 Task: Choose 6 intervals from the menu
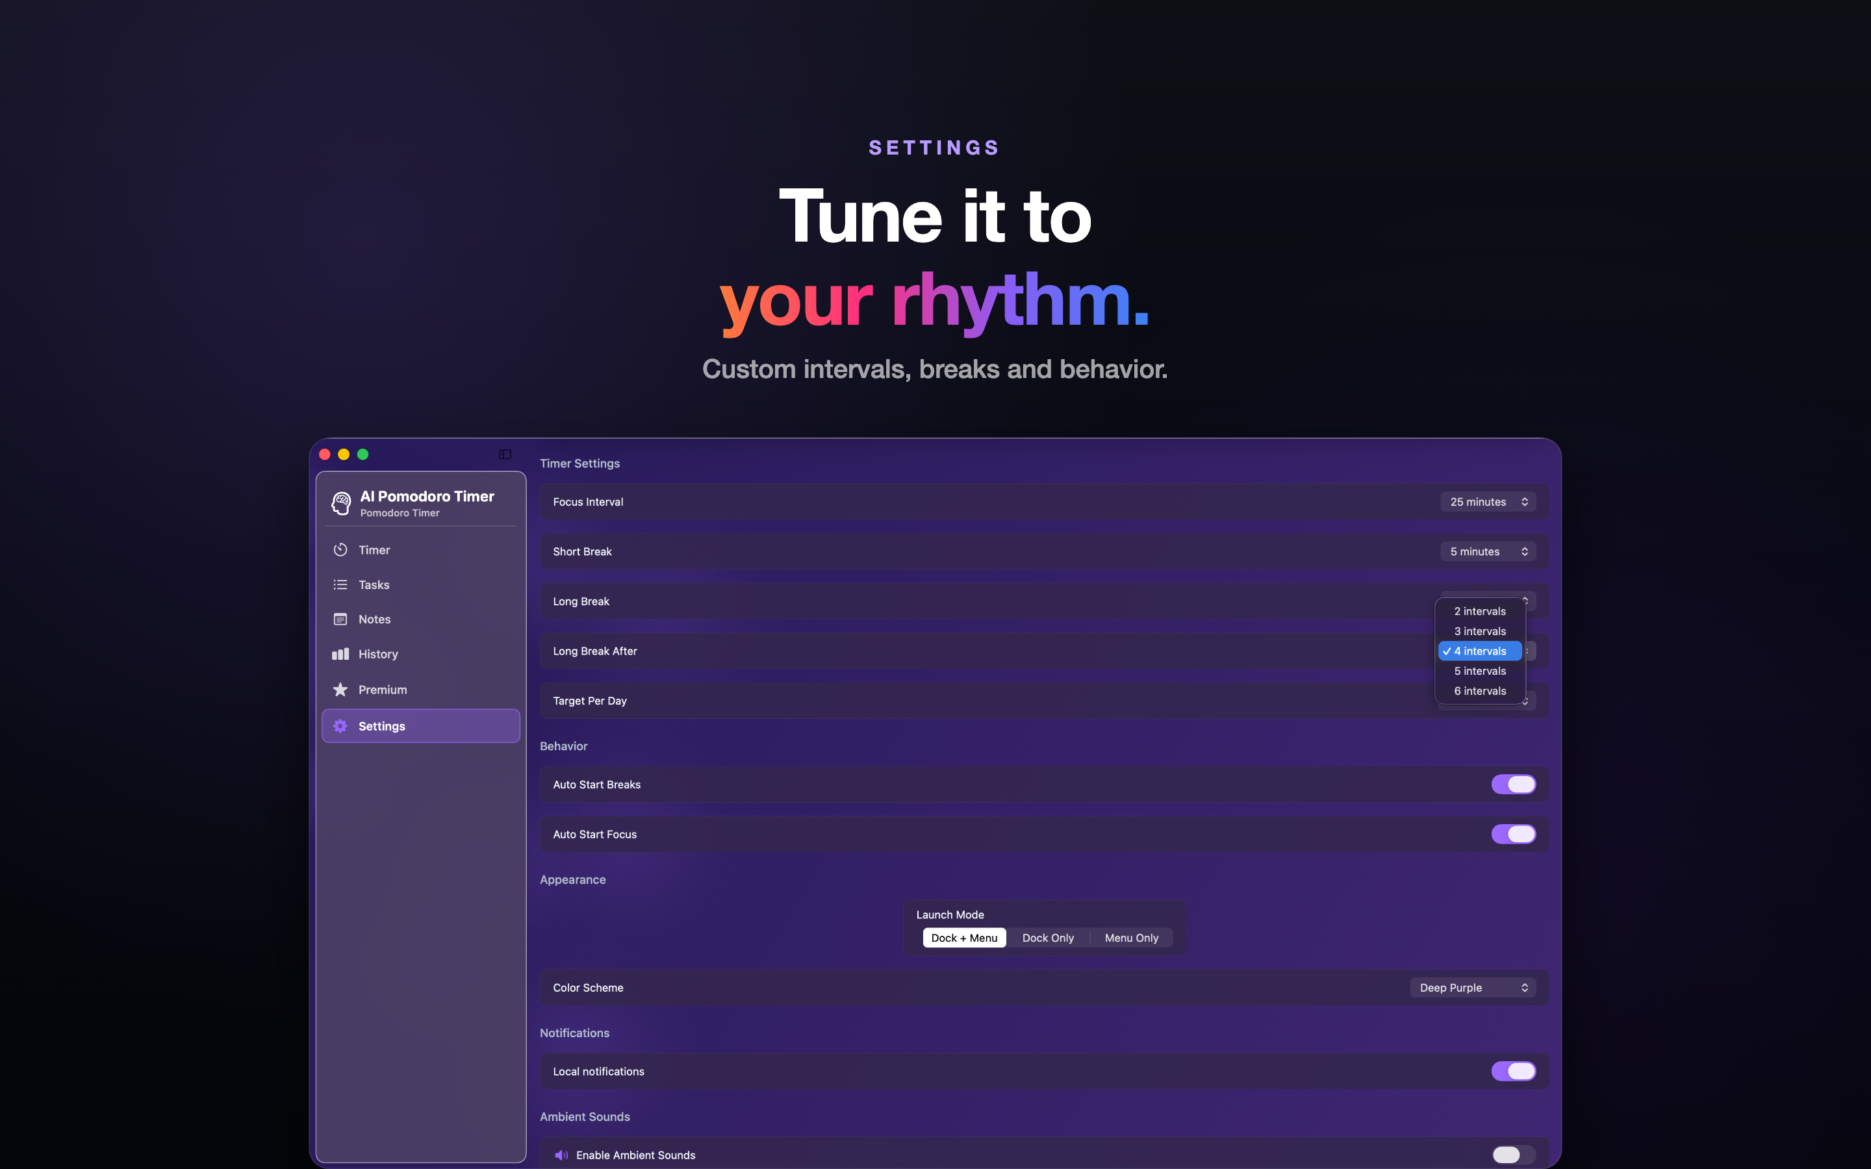pos(1480,691)
